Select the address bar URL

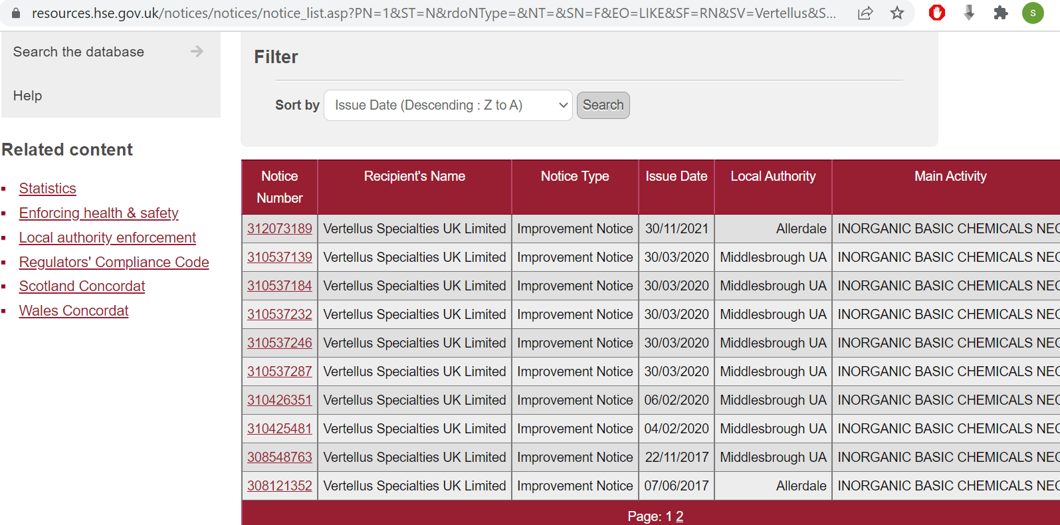coord(433,13)
